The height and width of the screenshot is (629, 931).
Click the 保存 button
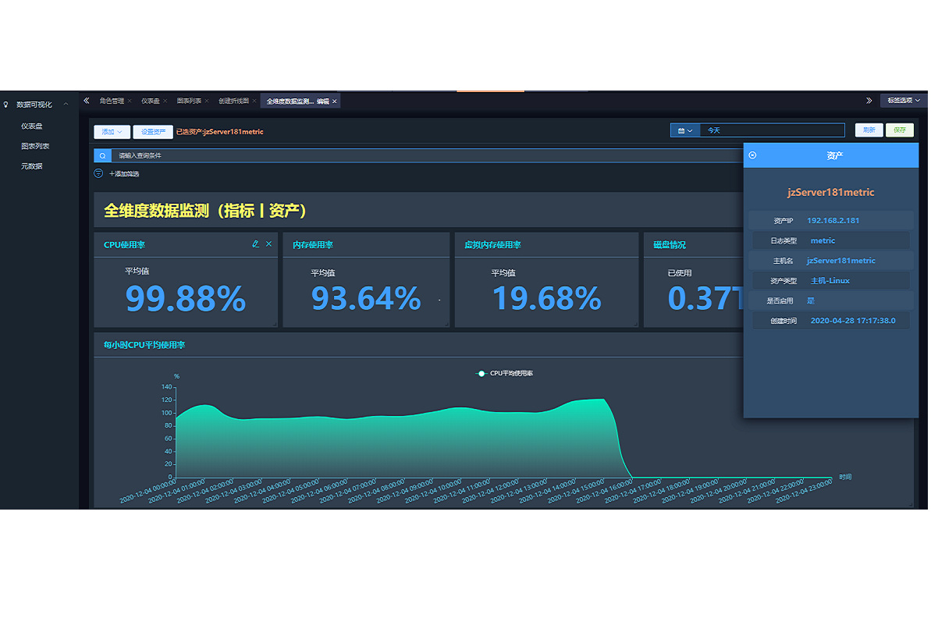point(899,130)
